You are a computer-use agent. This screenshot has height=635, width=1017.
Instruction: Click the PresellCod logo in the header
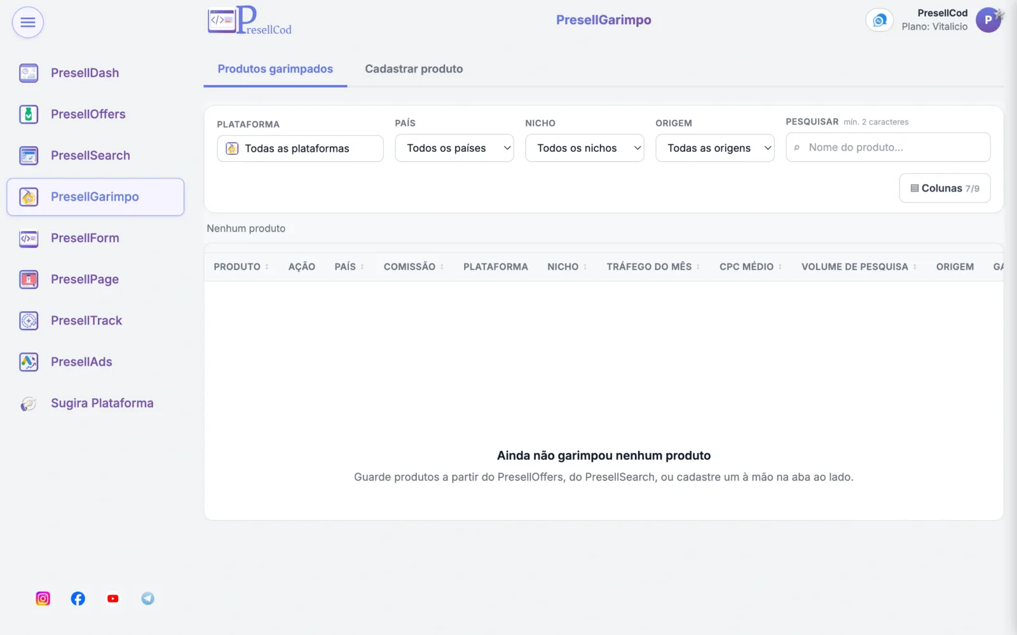(250, 20)
